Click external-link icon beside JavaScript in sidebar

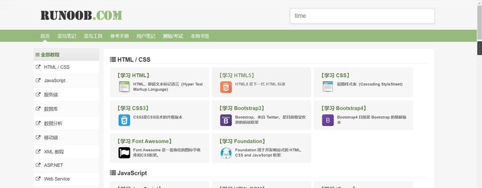(38, 80)
